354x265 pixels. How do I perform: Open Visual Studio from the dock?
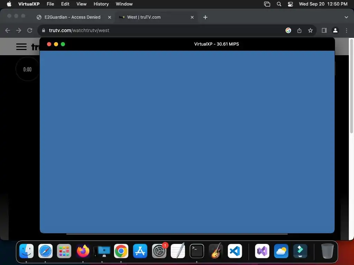point(262,251)
